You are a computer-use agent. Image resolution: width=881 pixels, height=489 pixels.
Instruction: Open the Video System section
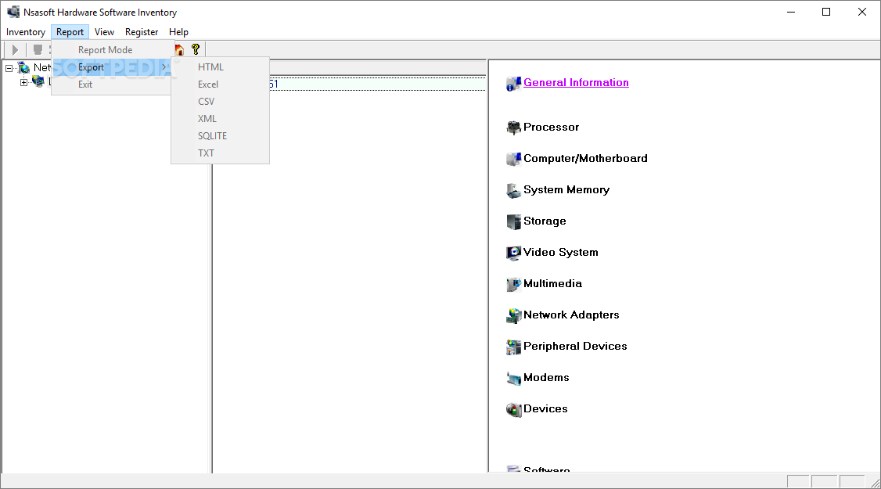click(561, 253)
